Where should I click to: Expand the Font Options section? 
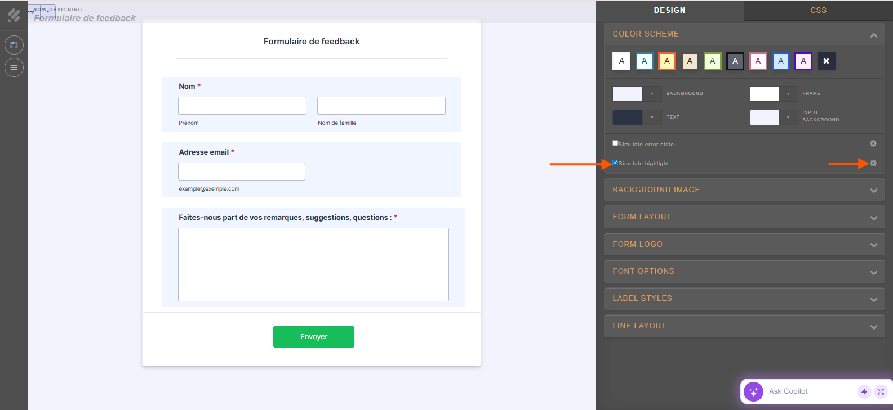point(744,272)
